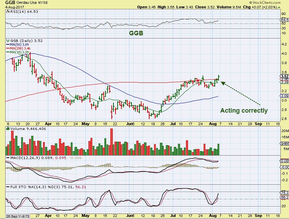Click the 64.53 RSI value tag on the right axis
This screenshot has width=289, height=219.
[x=284, y=20]
